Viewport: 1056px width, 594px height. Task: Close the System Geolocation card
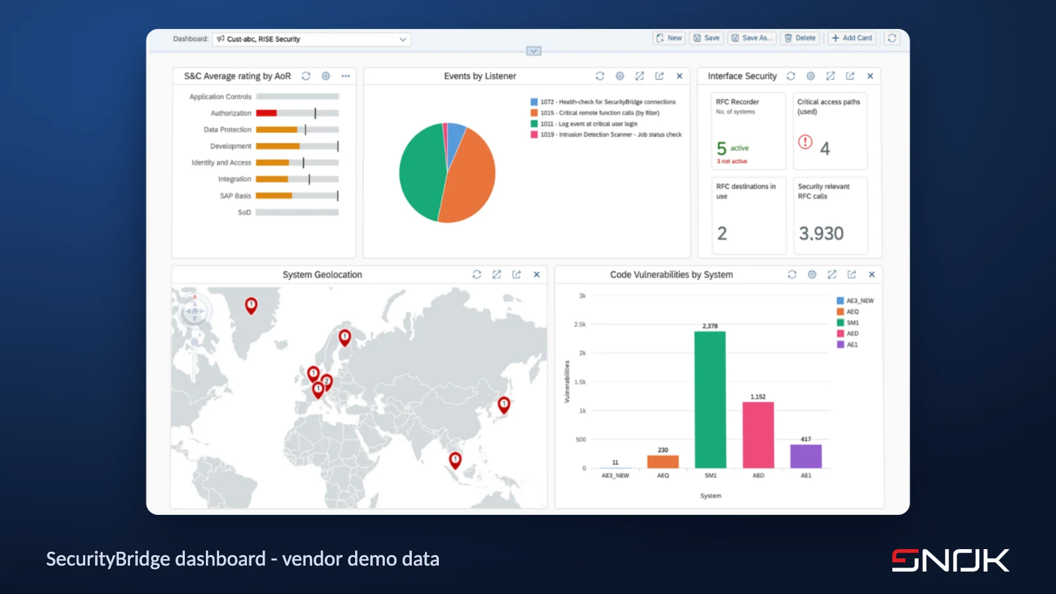(537, 275)
